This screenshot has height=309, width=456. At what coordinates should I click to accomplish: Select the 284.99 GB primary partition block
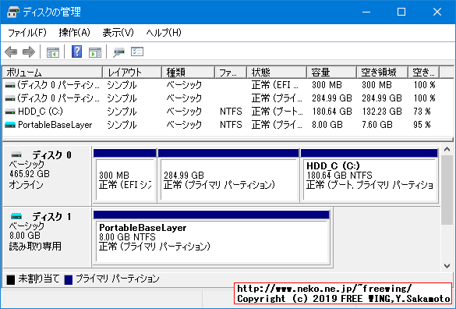[x=228, y=176]
